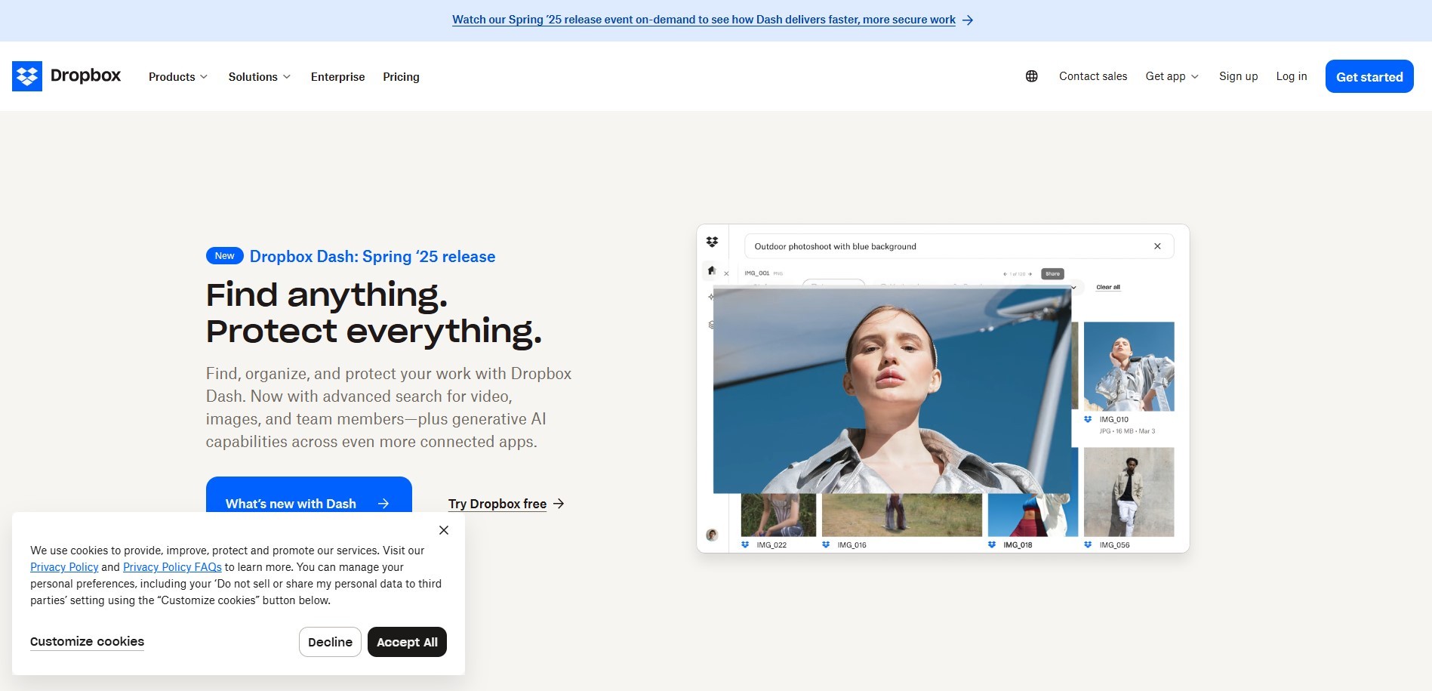Screen dimensions: 1432x691
Task: Select the IMG_018 thumbnail
Action: click(x=1033, y=515)
